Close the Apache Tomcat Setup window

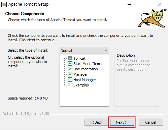coord(160,4)
